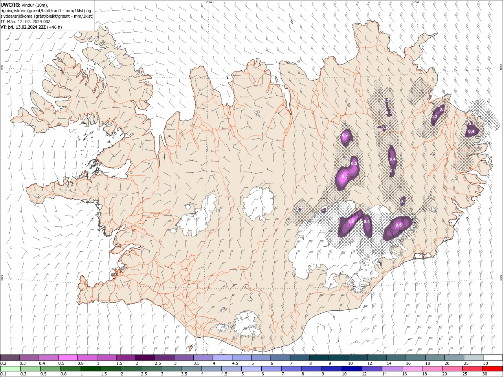503x377 pixels.
Task: Click upper legend swatch labeled 18
Action: pos(434,358)
